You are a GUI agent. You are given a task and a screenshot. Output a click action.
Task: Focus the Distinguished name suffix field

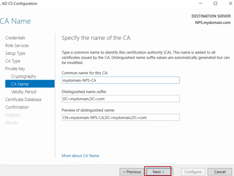pyautogui.click(x=121, y=99)
